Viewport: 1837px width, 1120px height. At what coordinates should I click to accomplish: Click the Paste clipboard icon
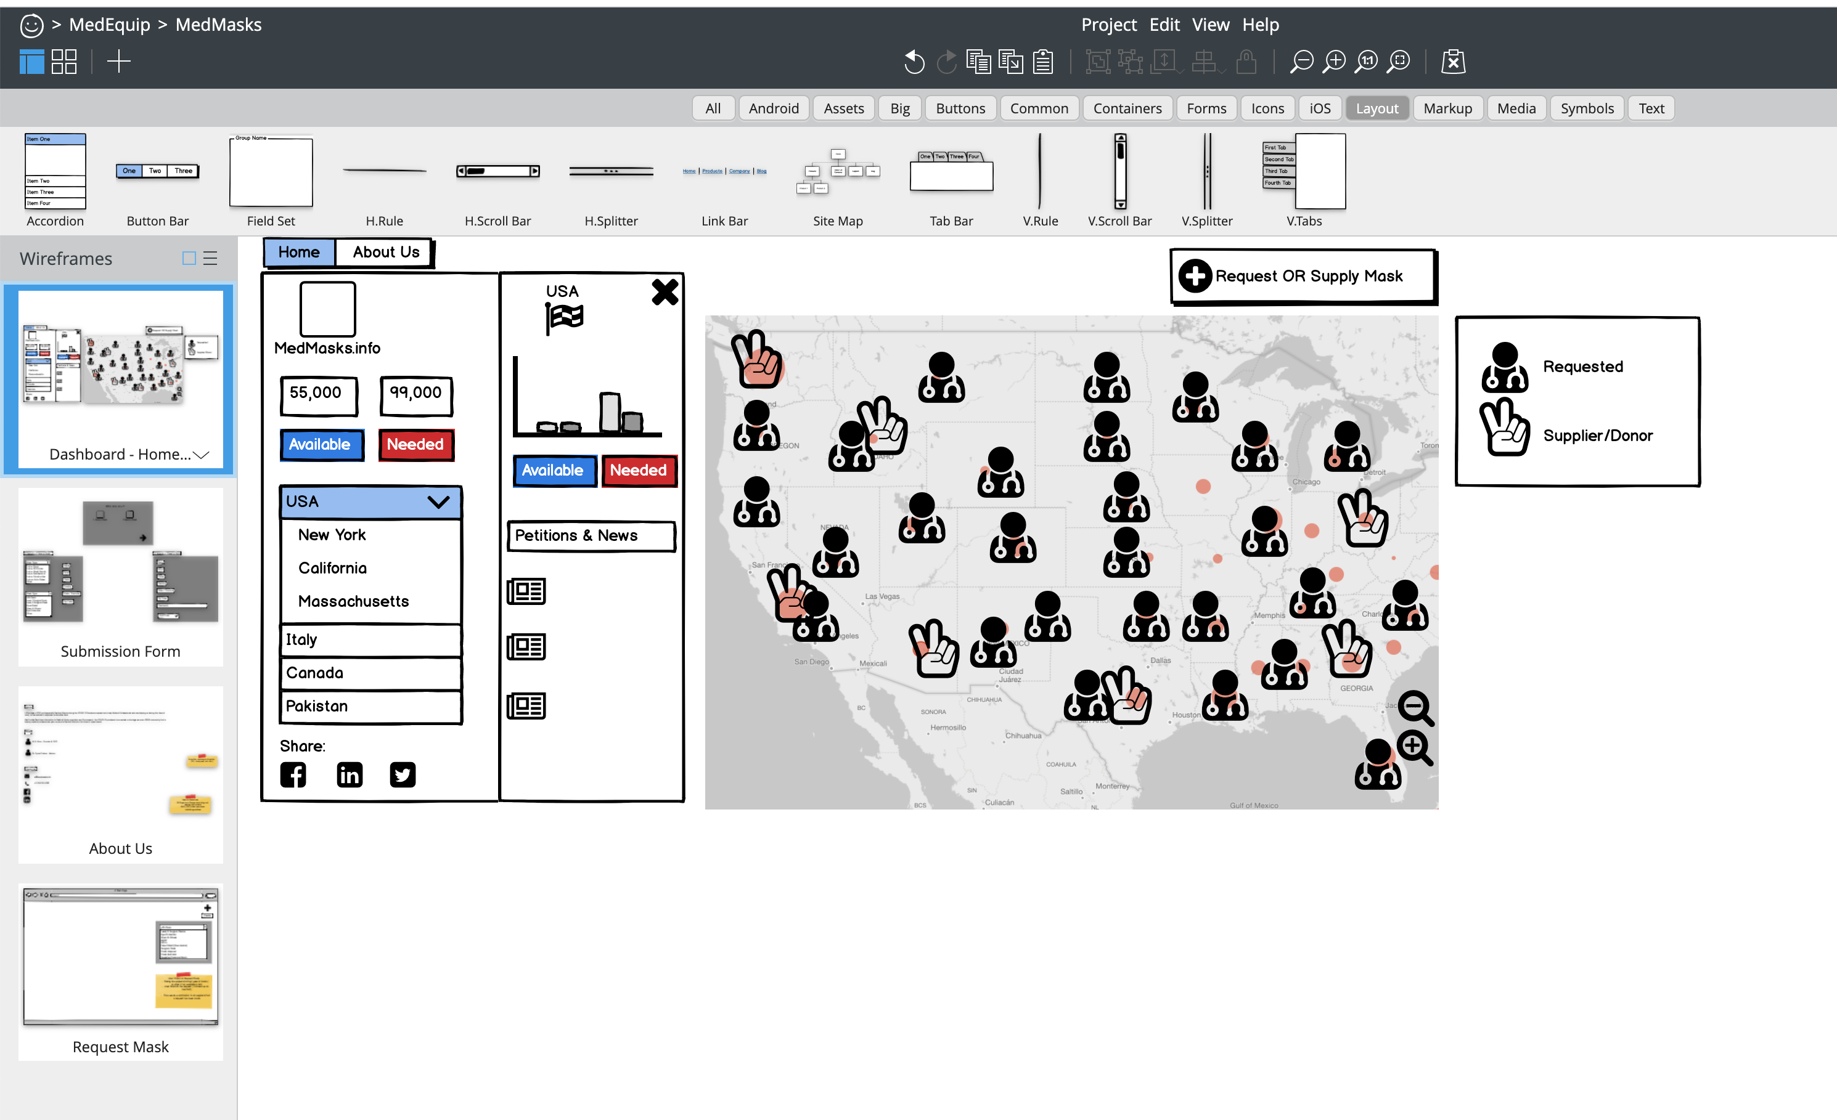[1043, 62]
